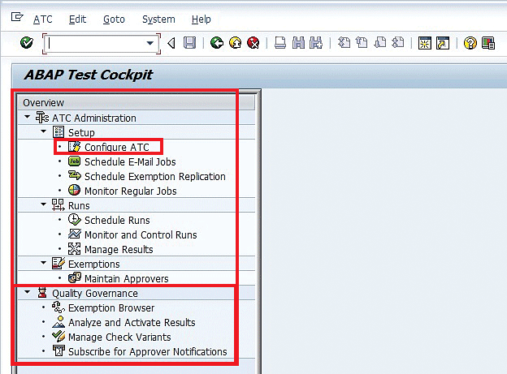Image resolution: width=507 pixels, height=374 pixels.
Task: Open Customize Local Layout icon
Action: (x=488, y=43)
